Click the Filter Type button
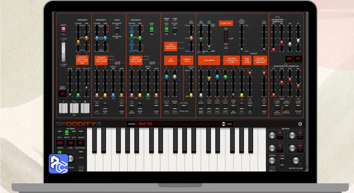This screenshot has width=354, height=193. [226, 24]
